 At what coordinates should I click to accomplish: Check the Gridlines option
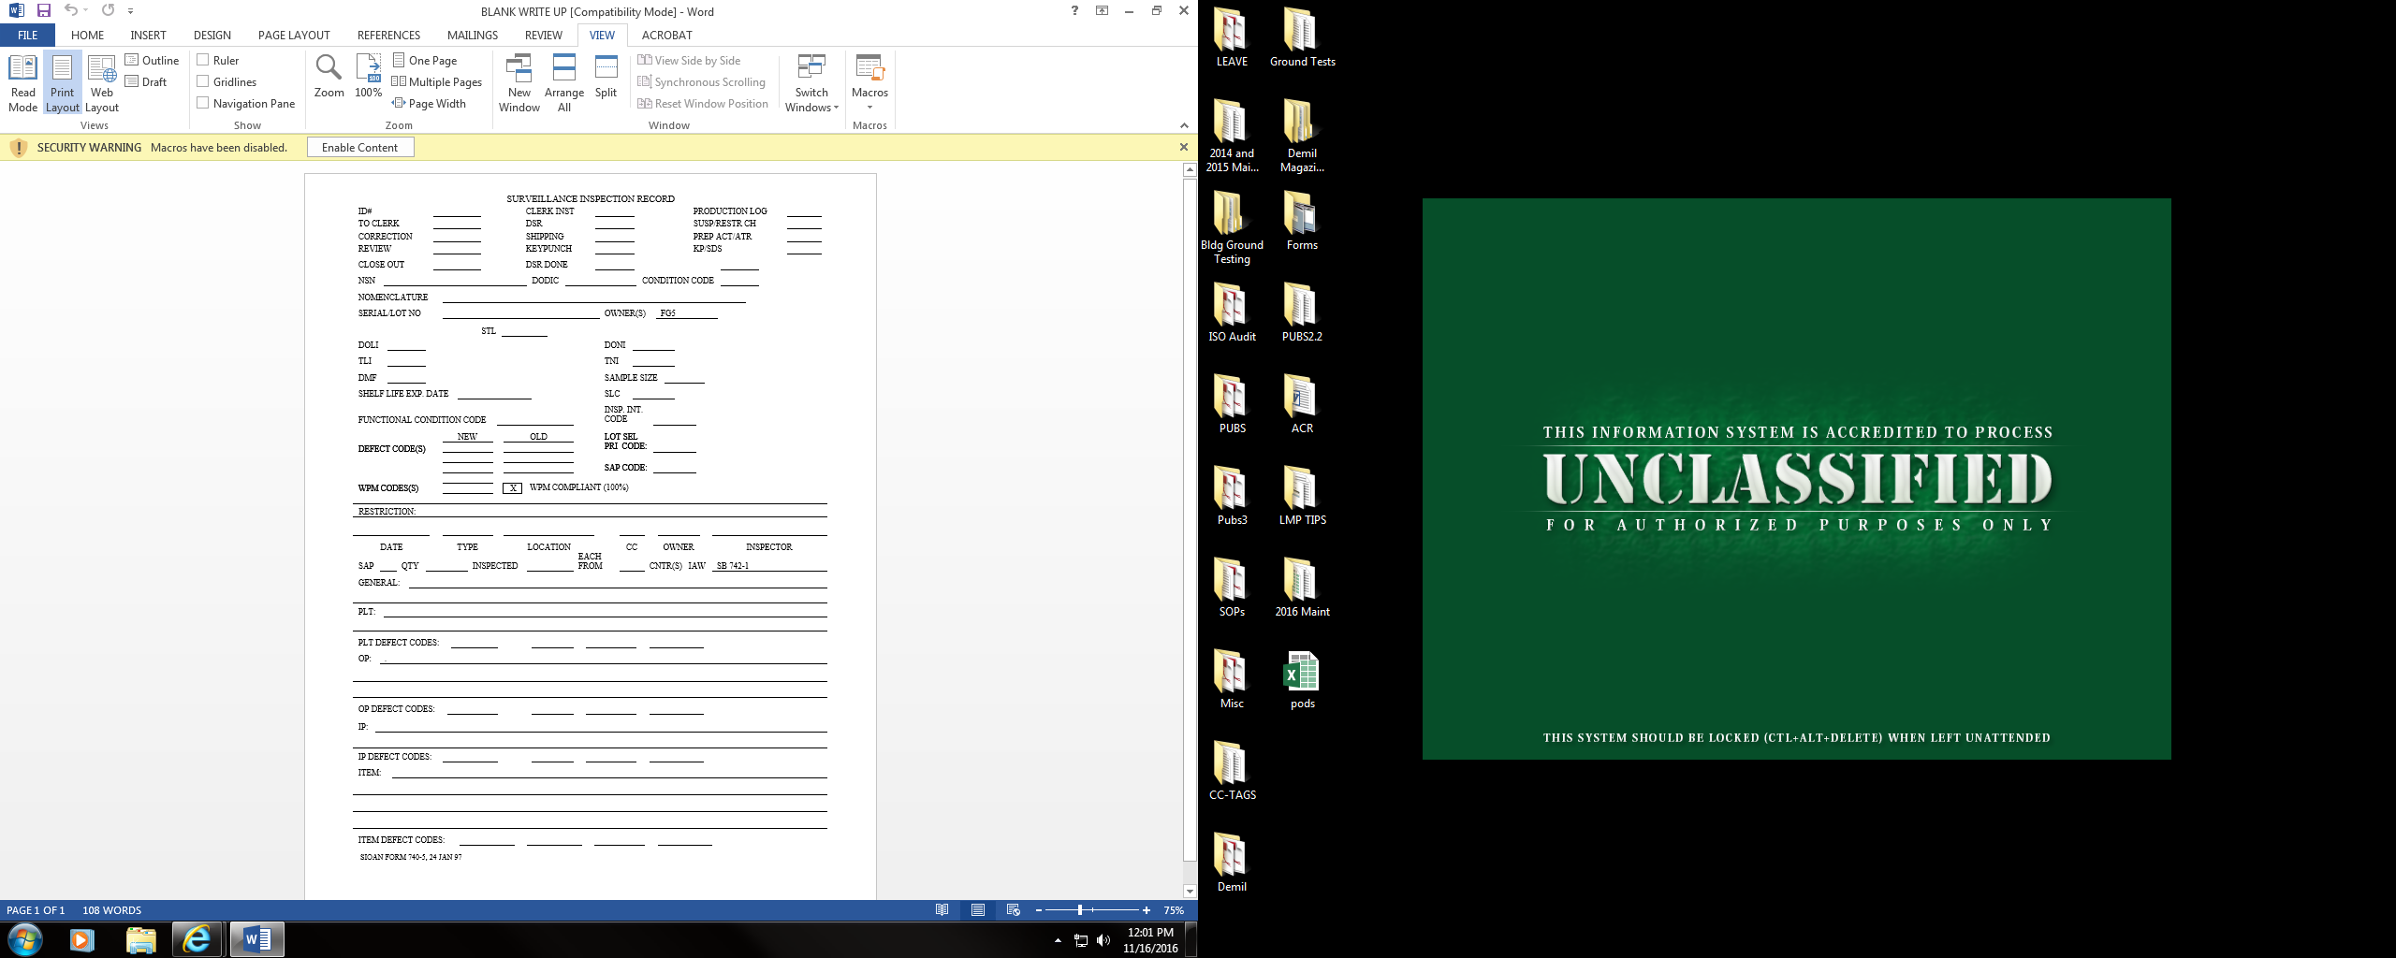pyautogui.click(x=203, y=81)
